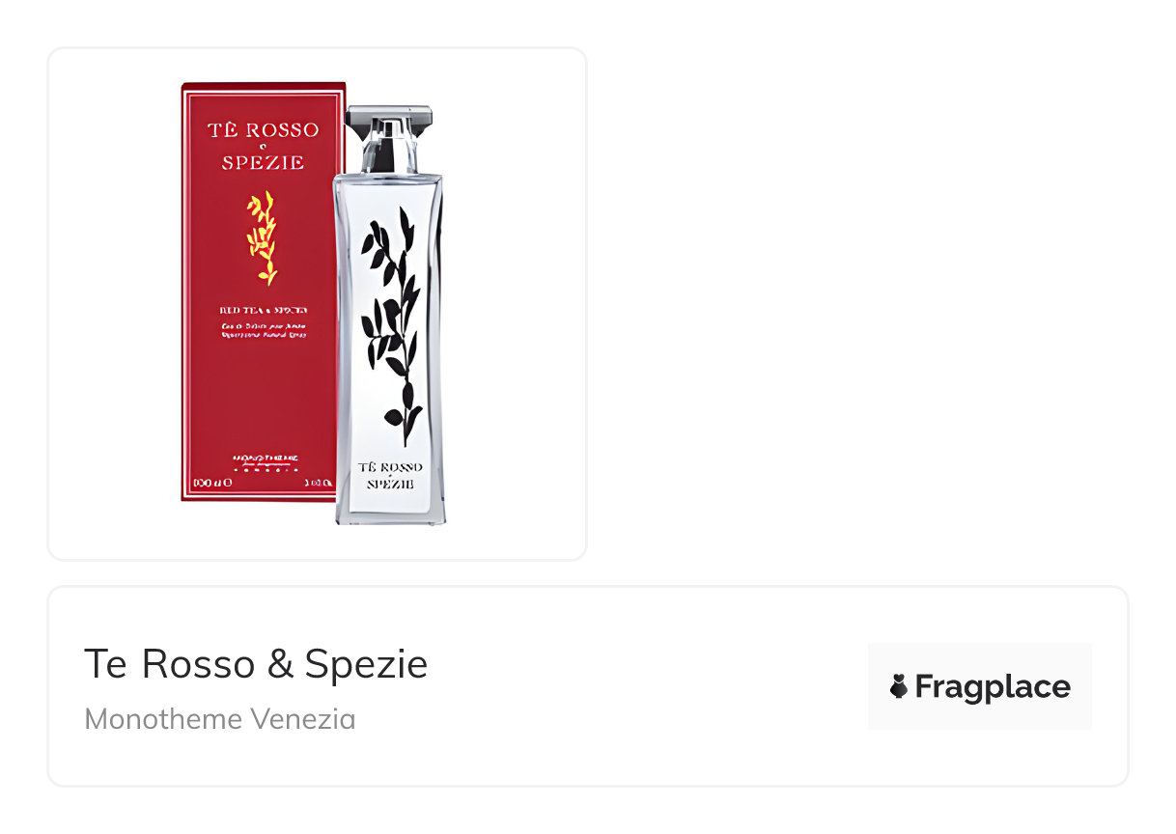Click the yellow leaf emblem on box
Image resolution: width=1176 pixels, height=834 pixels.
pos(262,237)
